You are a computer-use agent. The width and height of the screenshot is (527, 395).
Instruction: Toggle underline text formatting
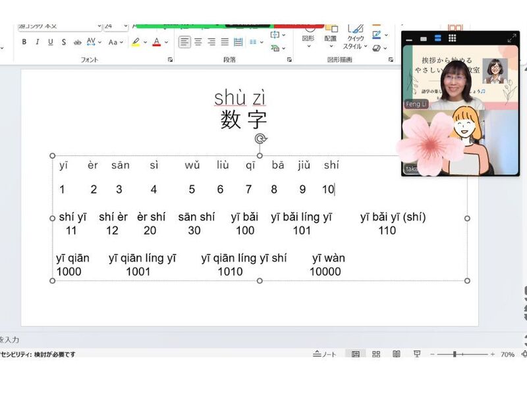click(51, 42)
